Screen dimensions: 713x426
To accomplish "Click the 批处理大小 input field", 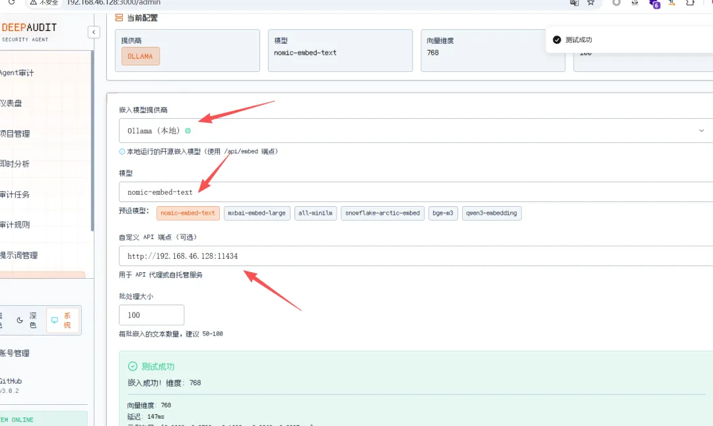I will click(x=151, y=315).
